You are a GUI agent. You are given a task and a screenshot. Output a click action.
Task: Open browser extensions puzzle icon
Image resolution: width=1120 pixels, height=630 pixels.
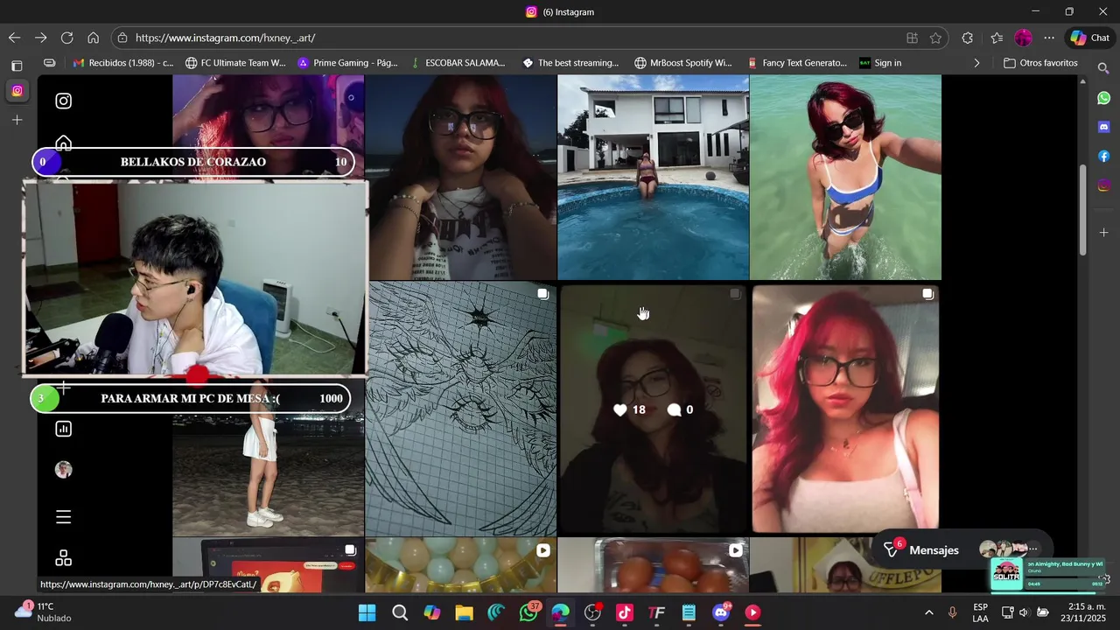[967, 38]
